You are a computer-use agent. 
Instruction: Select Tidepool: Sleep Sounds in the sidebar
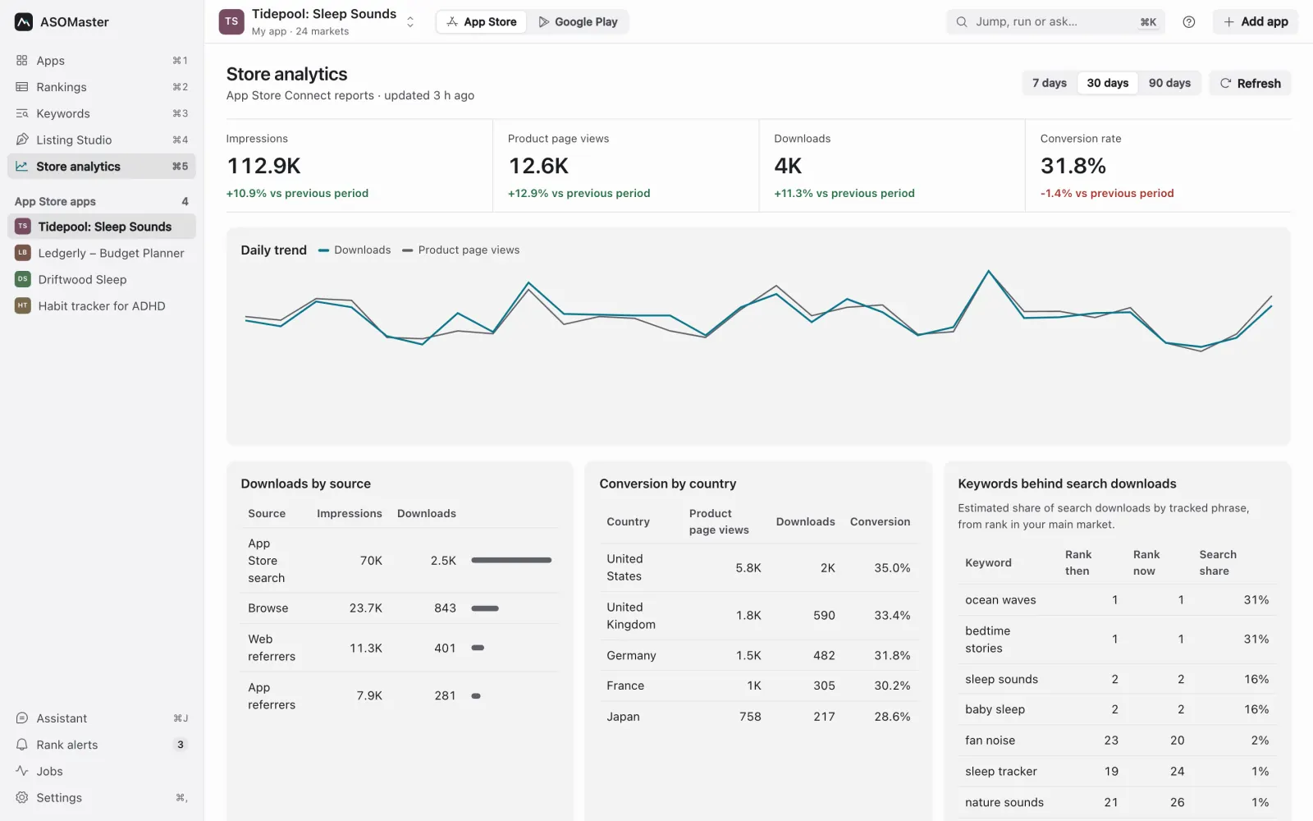click(x=102, y=227)
